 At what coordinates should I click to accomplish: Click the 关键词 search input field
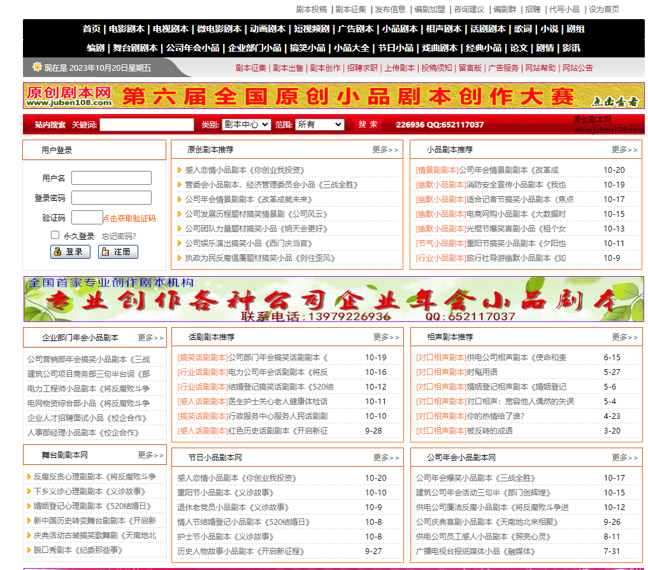[147, 124]
